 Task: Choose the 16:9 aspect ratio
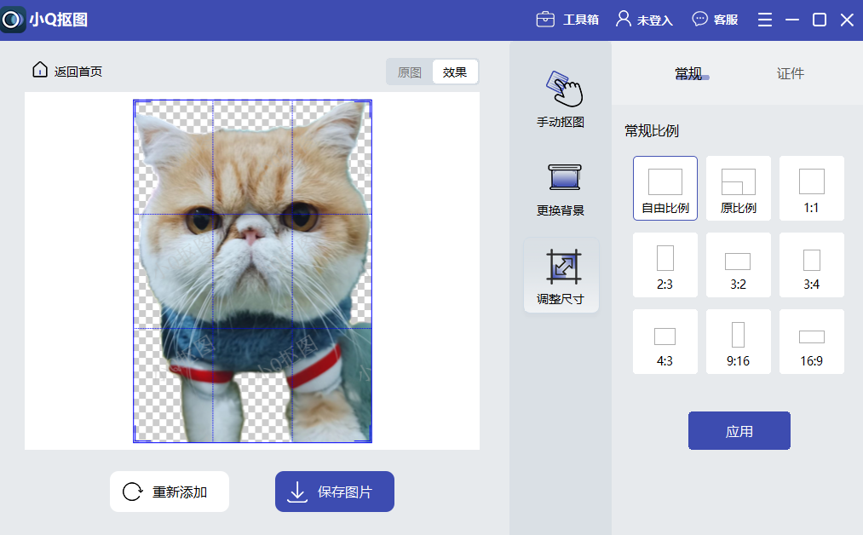coord(811,342)
